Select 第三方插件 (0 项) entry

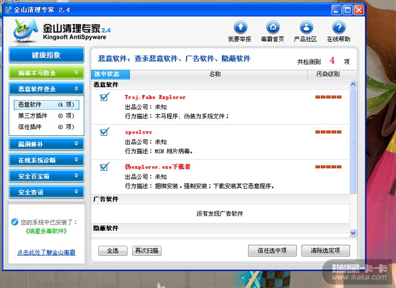point(46,115)
